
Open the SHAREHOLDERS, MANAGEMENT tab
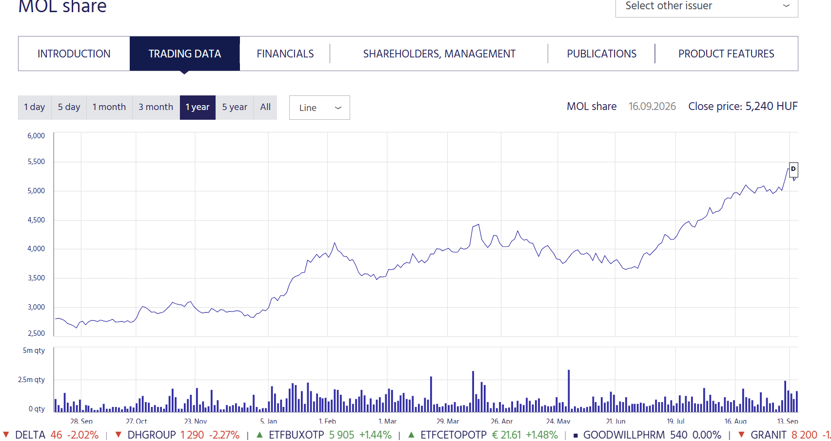[439, 54]
